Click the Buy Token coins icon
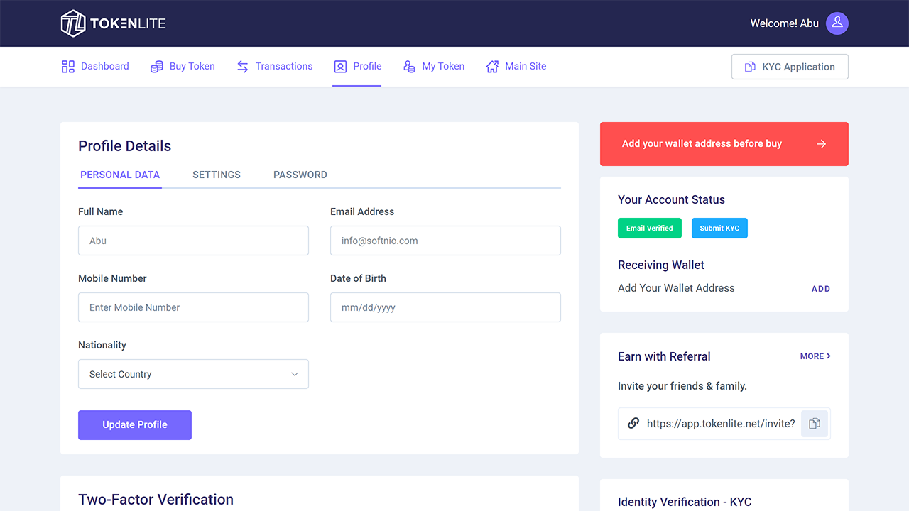This screenshot has height=511, width=909. (x=157, y=66)
